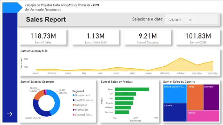This screenshot has height=125, width=223.
Task: Select the Mexico treemap tile
Action: (x=203, y=116)
